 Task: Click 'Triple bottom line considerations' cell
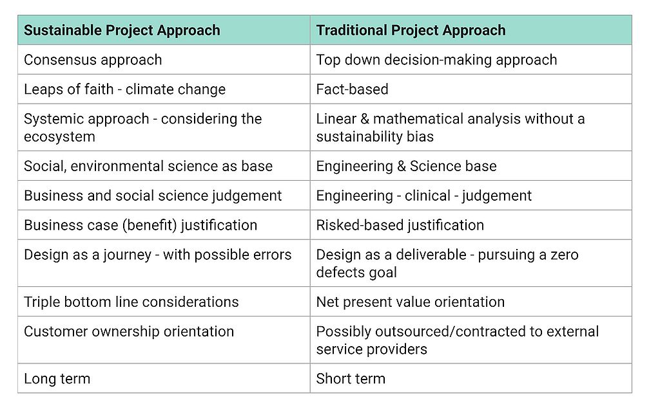pos(131,302)
